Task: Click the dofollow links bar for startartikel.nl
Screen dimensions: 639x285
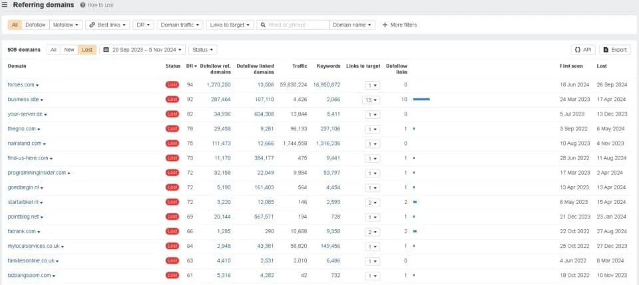Action: tap(415, 202)
